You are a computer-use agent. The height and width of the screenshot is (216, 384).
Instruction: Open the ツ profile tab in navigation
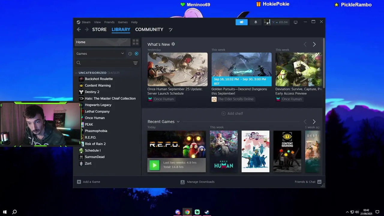tap(171, 29)
